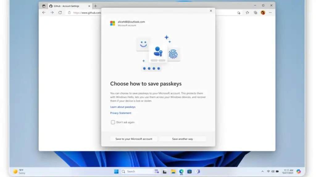Open Edge Settings and more menu
Image resolution: width=316 pixels, height=177 pixels.
[270, 13]
